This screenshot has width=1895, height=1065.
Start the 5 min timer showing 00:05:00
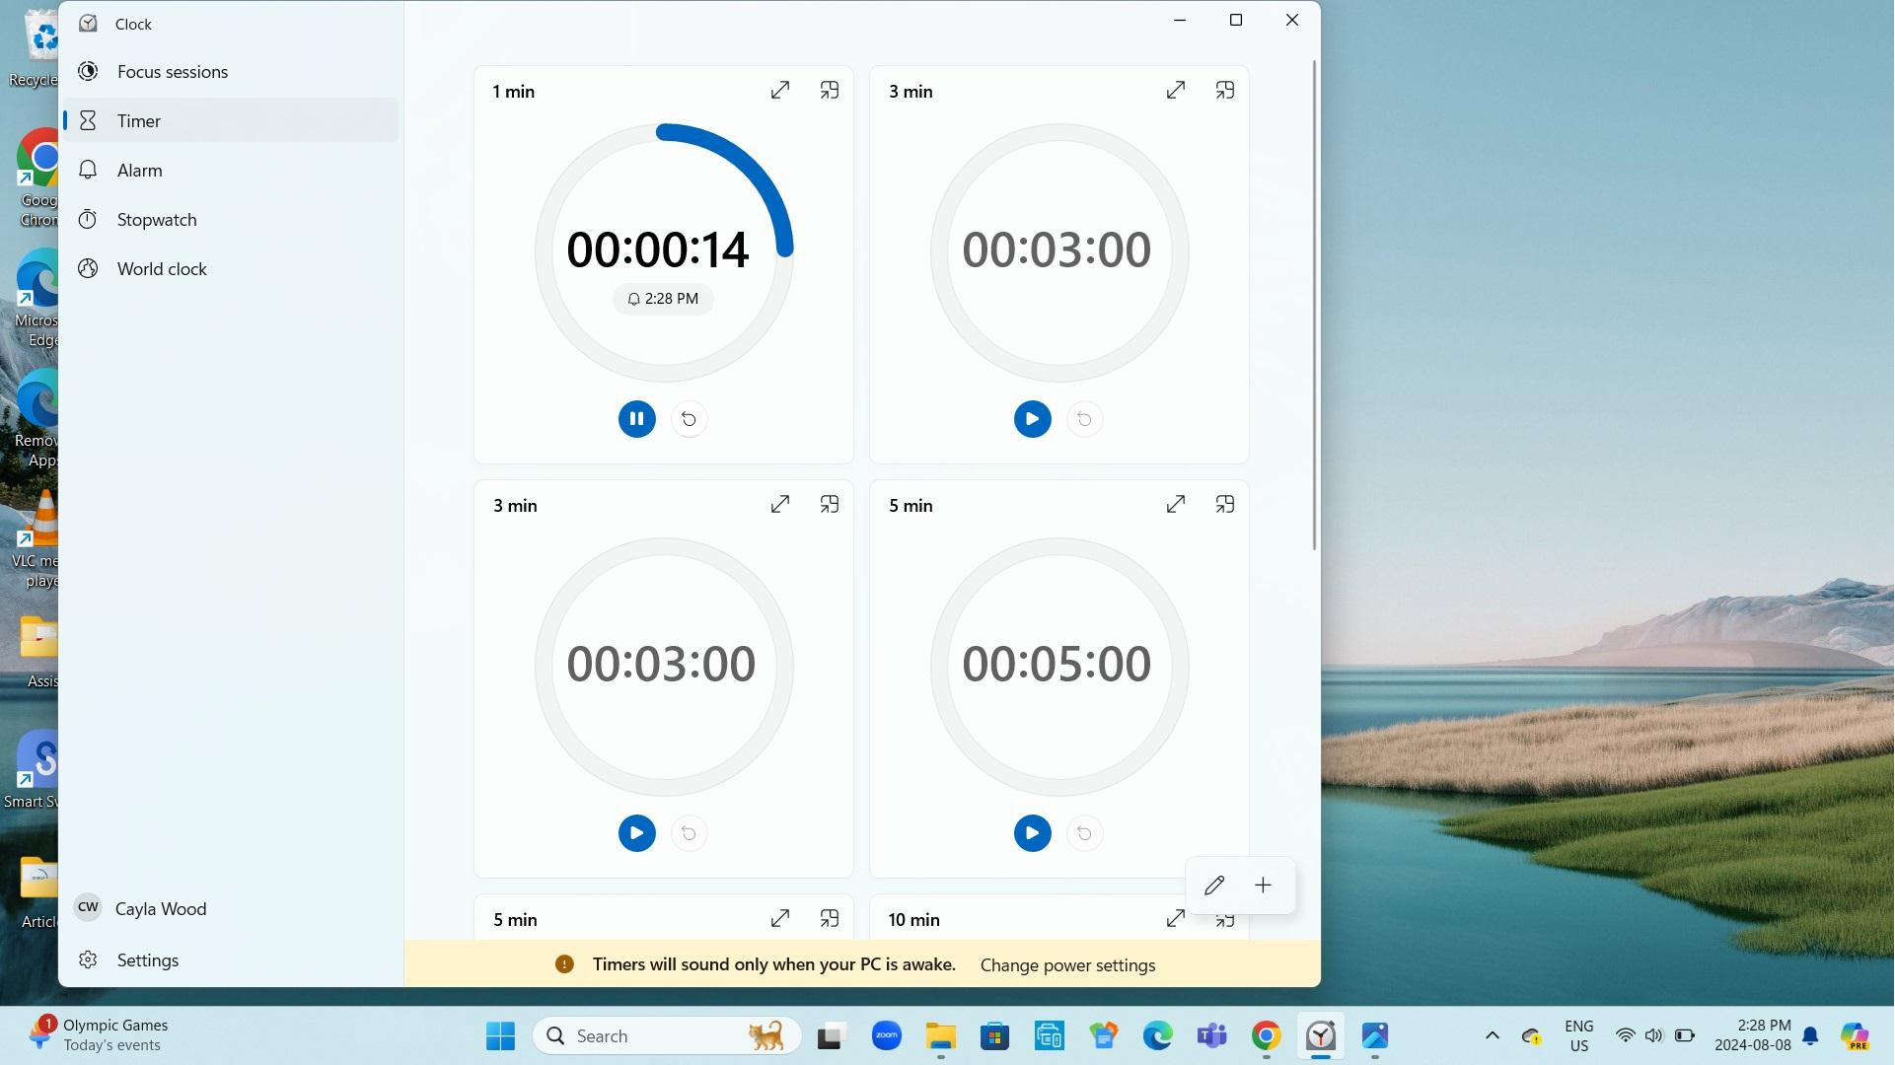point(1032,833)
